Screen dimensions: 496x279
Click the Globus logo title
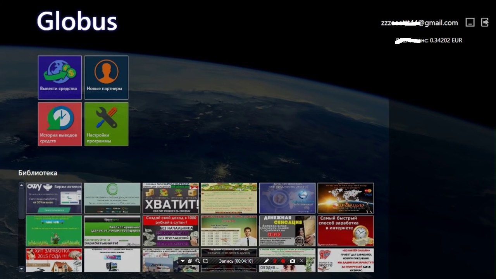77,21
